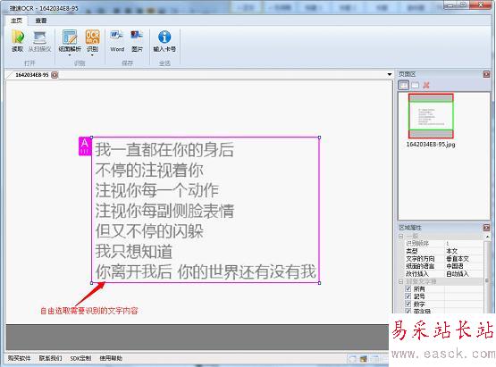Select the 1642034E8-95.jpg page thumbnail
The width and height of the screenshot is (496, 367).
pyautogui.click(x=431, y=116)
